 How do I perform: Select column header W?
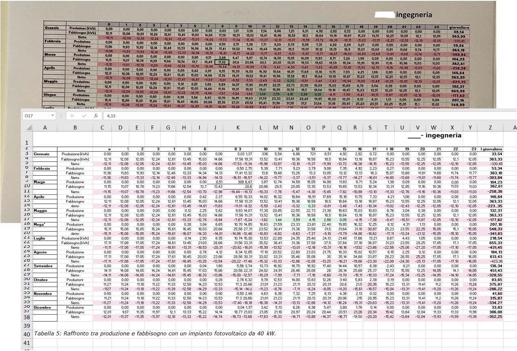pos(433,128)
